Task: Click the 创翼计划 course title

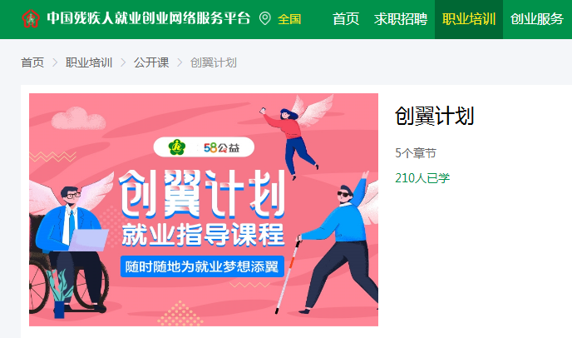Action: 434,117
